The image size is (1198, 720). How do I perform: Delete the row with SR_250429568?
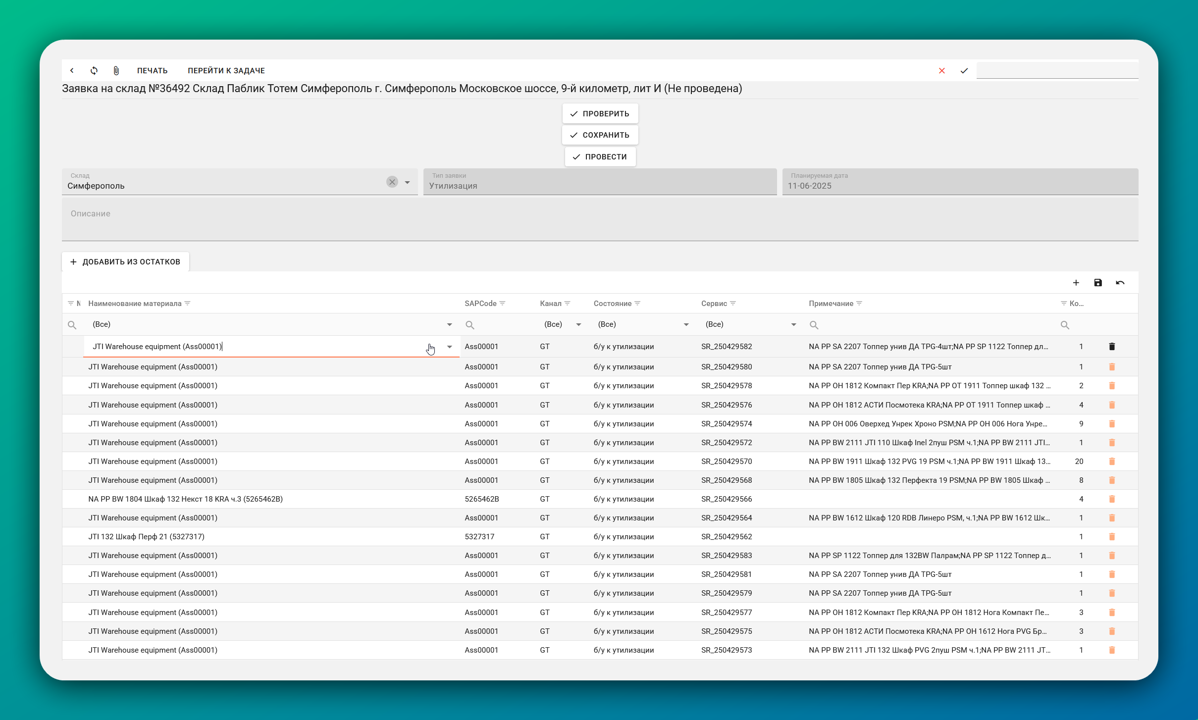click(x=1112, y=480)
